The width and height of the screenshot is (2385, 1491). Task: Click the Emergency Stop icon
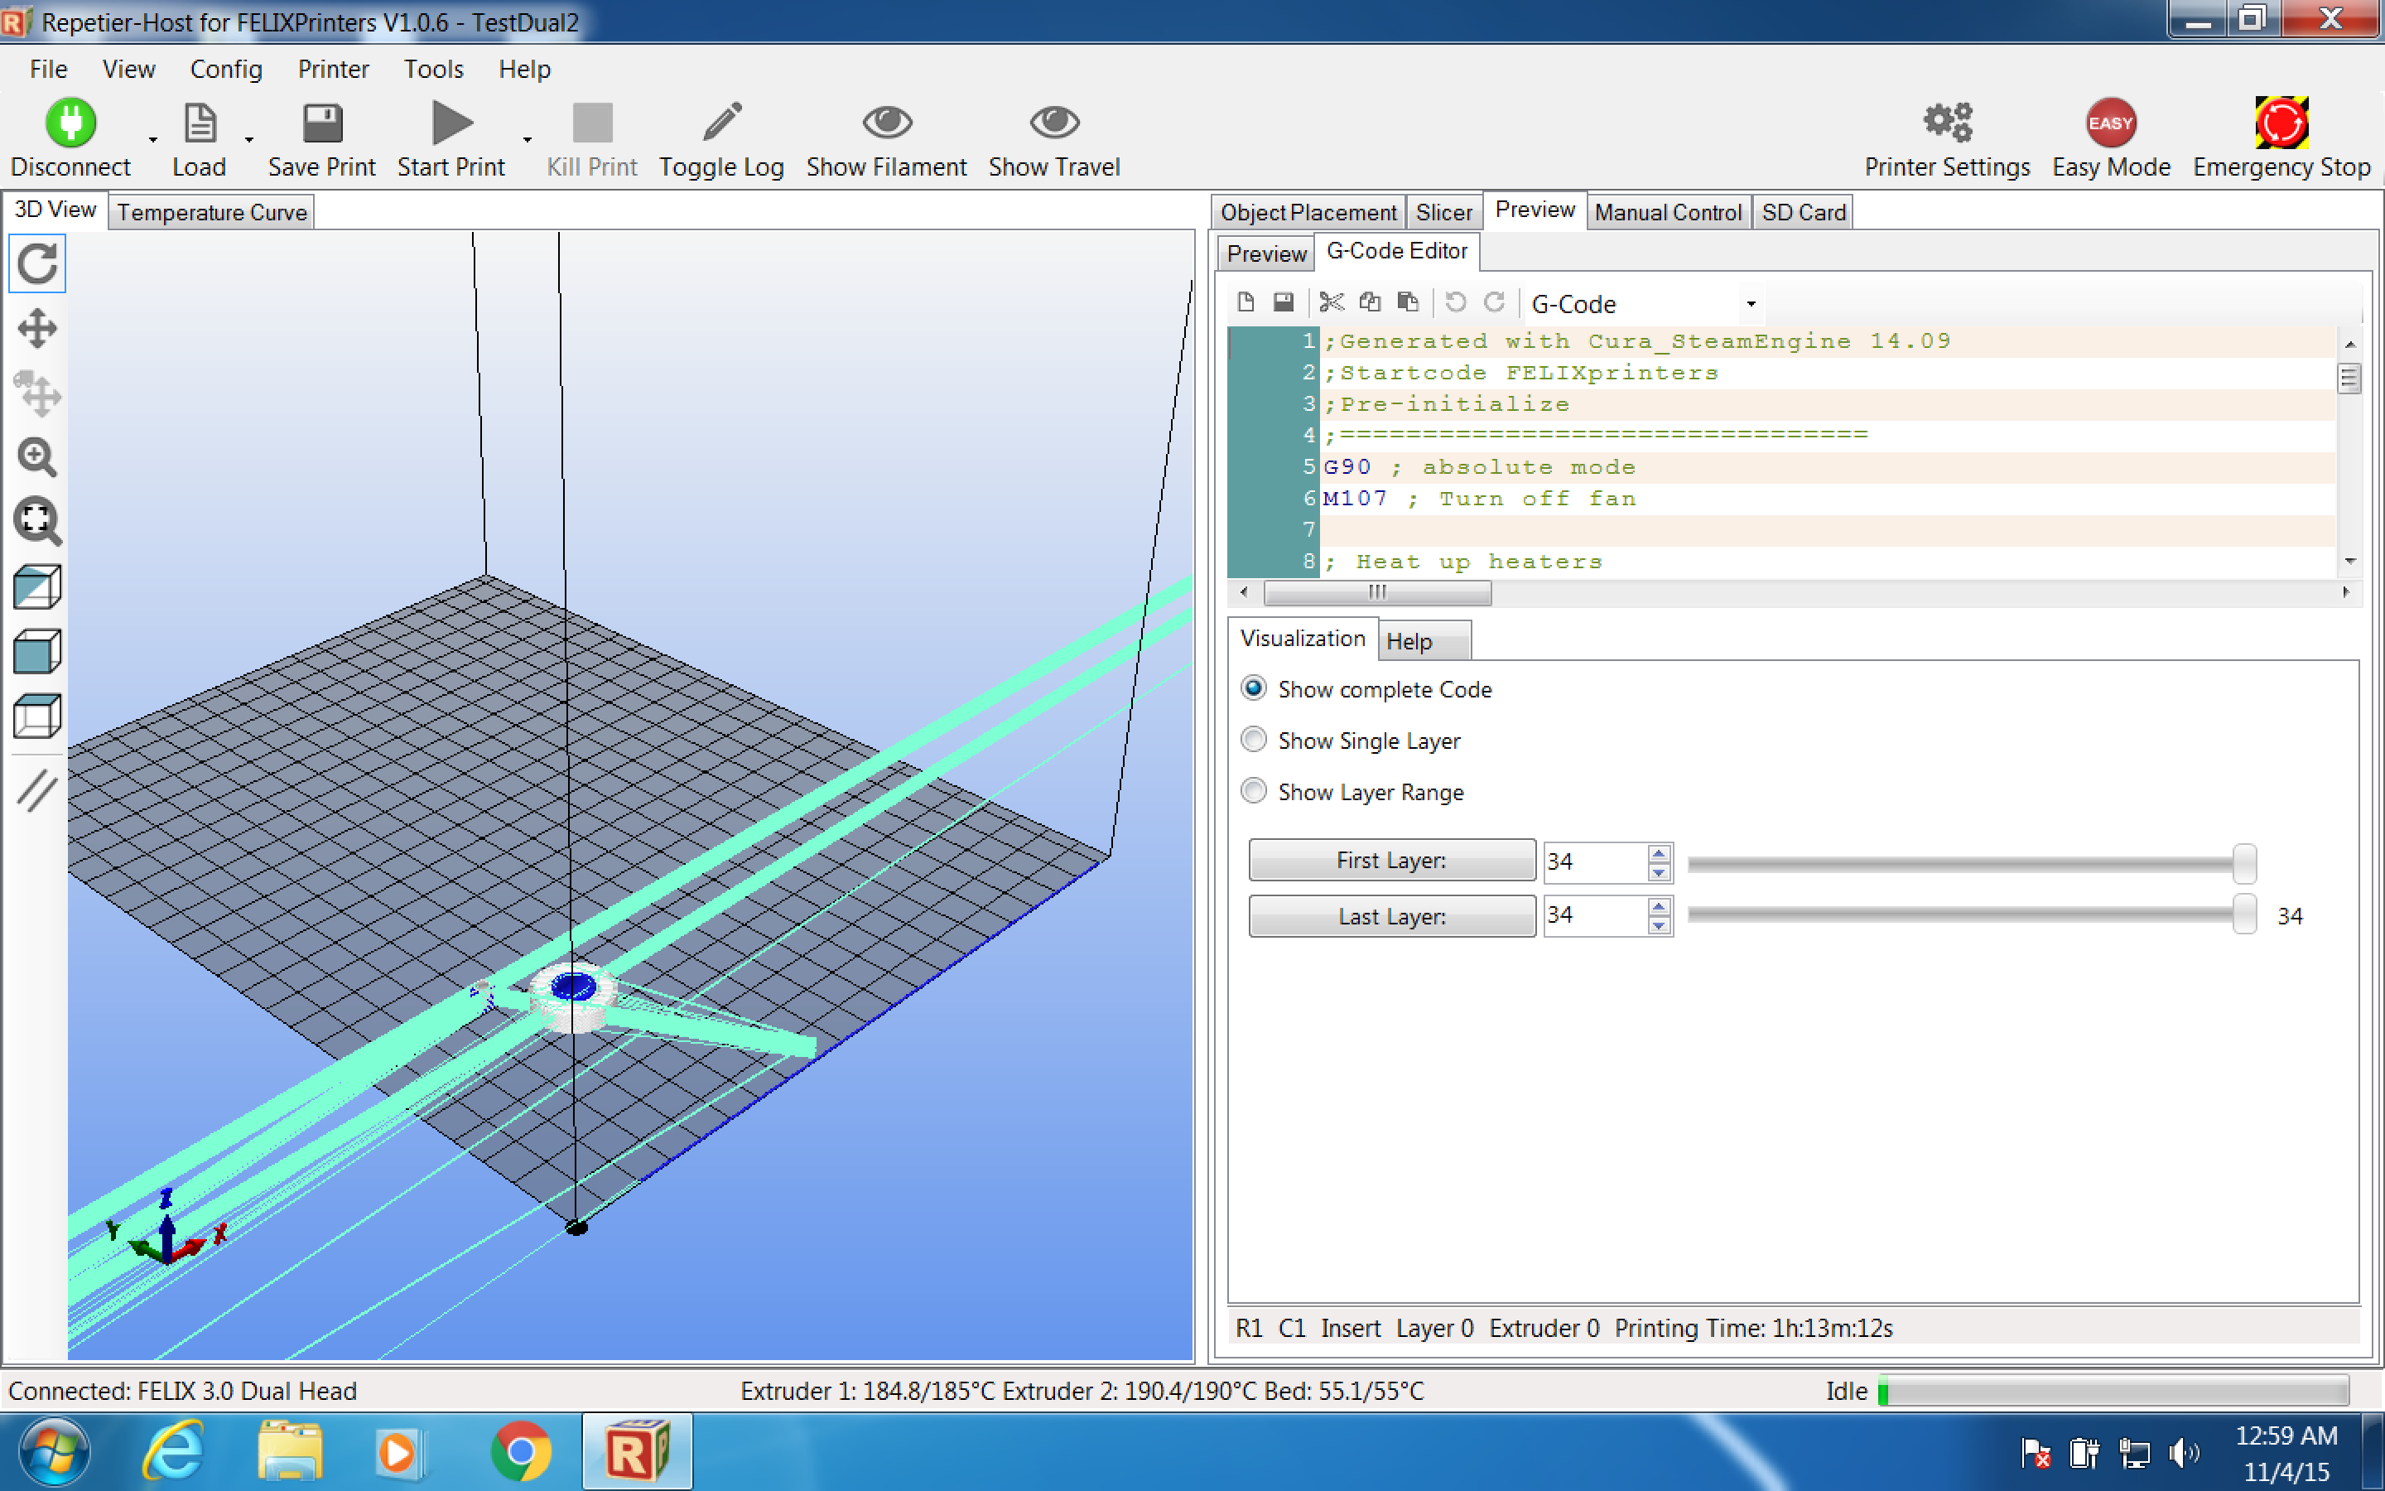pyautogui.click(x=2281, y=123)
